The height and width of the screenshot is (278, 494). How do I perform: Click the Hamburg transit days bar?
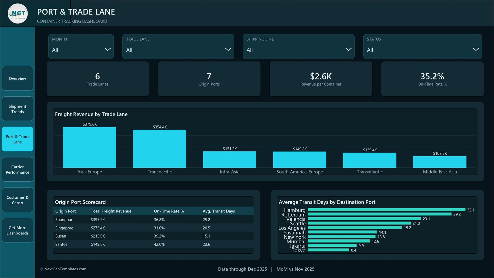click(x=387, y=210)
